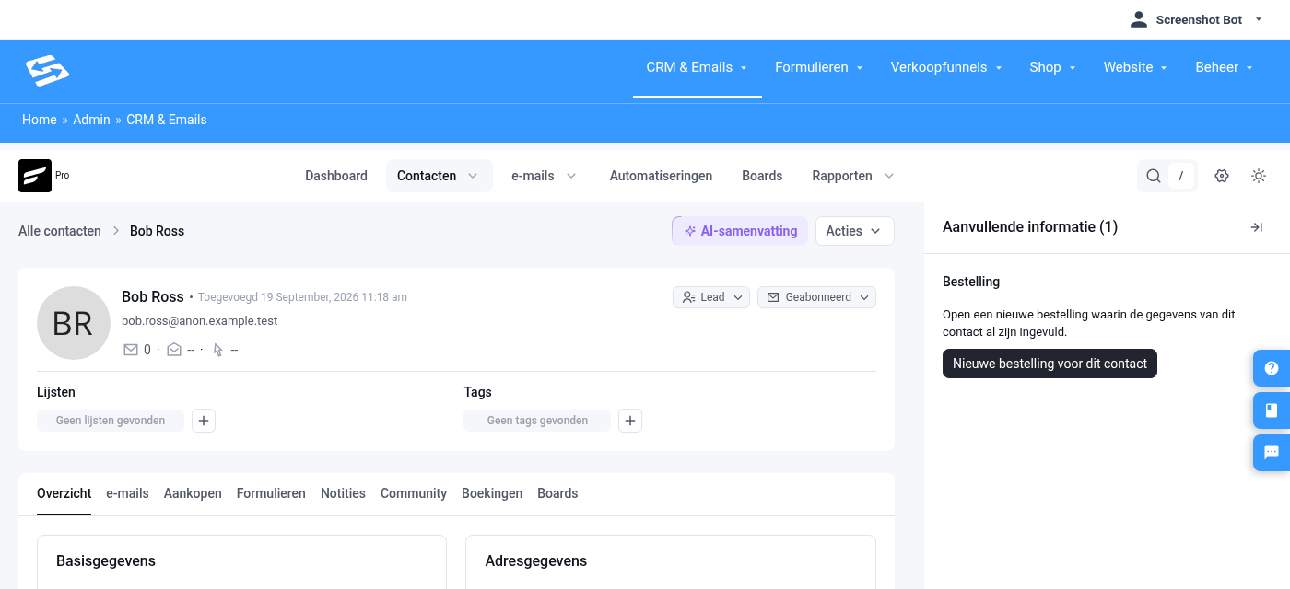Click the CRM & Emails breadcrumb link

click(167, 120)
